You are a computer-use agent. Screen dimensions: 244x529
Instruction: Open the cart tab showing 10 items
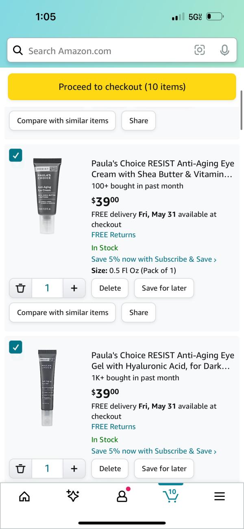pyautogui.click(x=170, y=495)
